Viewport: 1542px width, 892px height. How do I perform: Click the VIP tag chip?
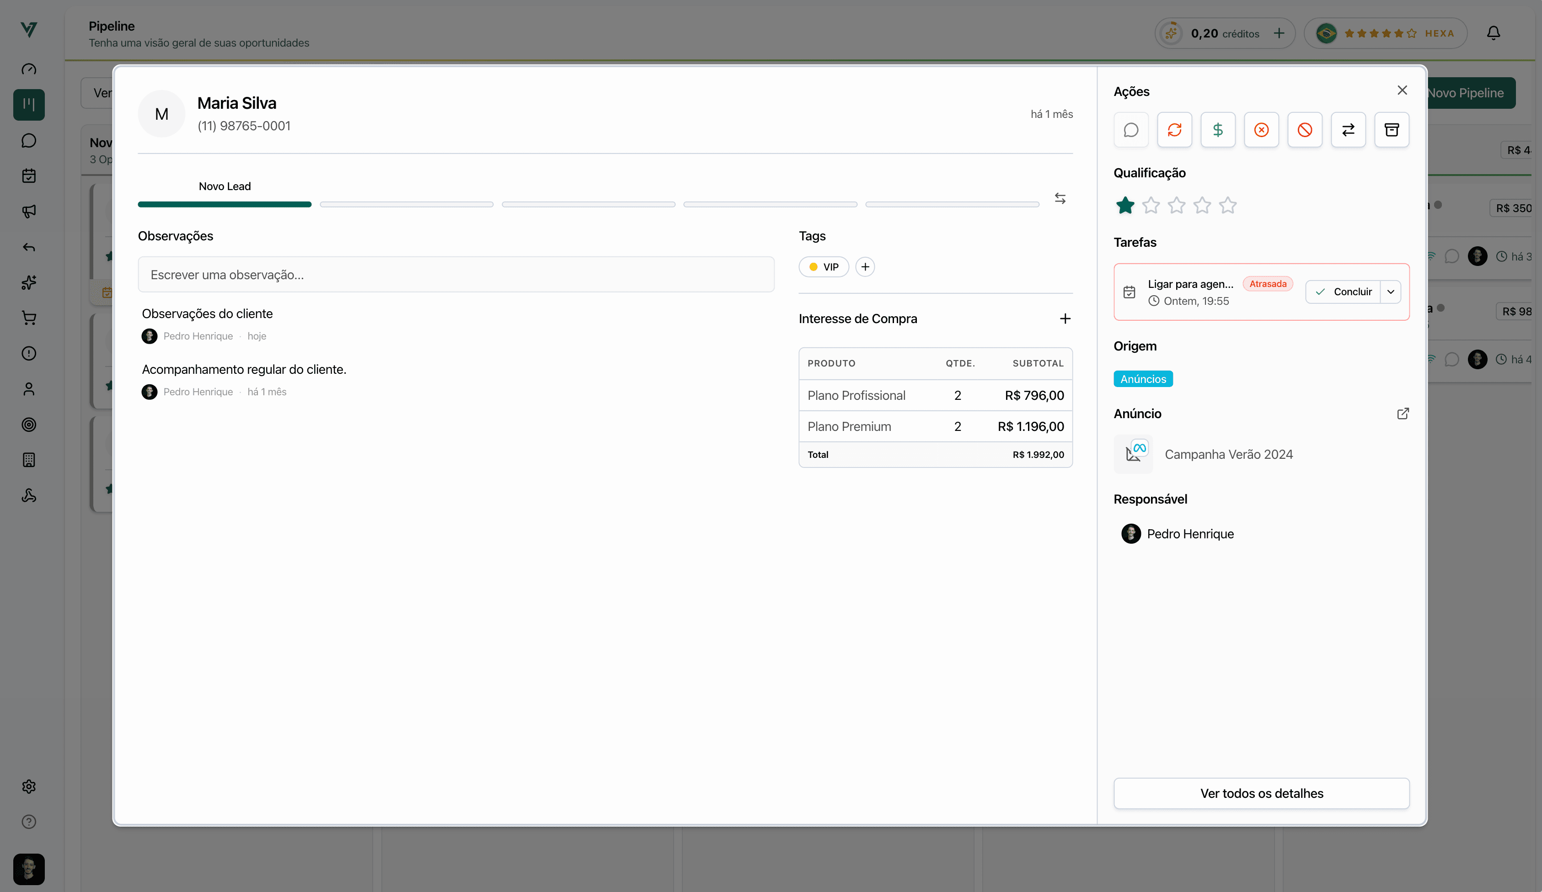[x=823, y=266]
